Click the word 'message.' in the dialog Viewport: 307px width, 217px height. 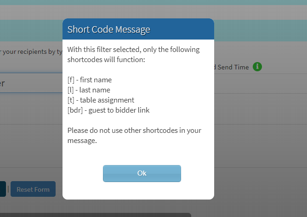(x=82, y=141)
